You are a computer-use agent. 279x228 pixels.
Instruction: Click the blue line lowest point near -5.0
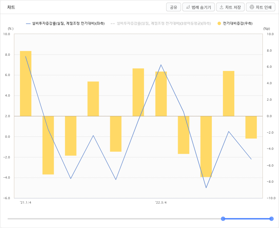coord(206,188)
